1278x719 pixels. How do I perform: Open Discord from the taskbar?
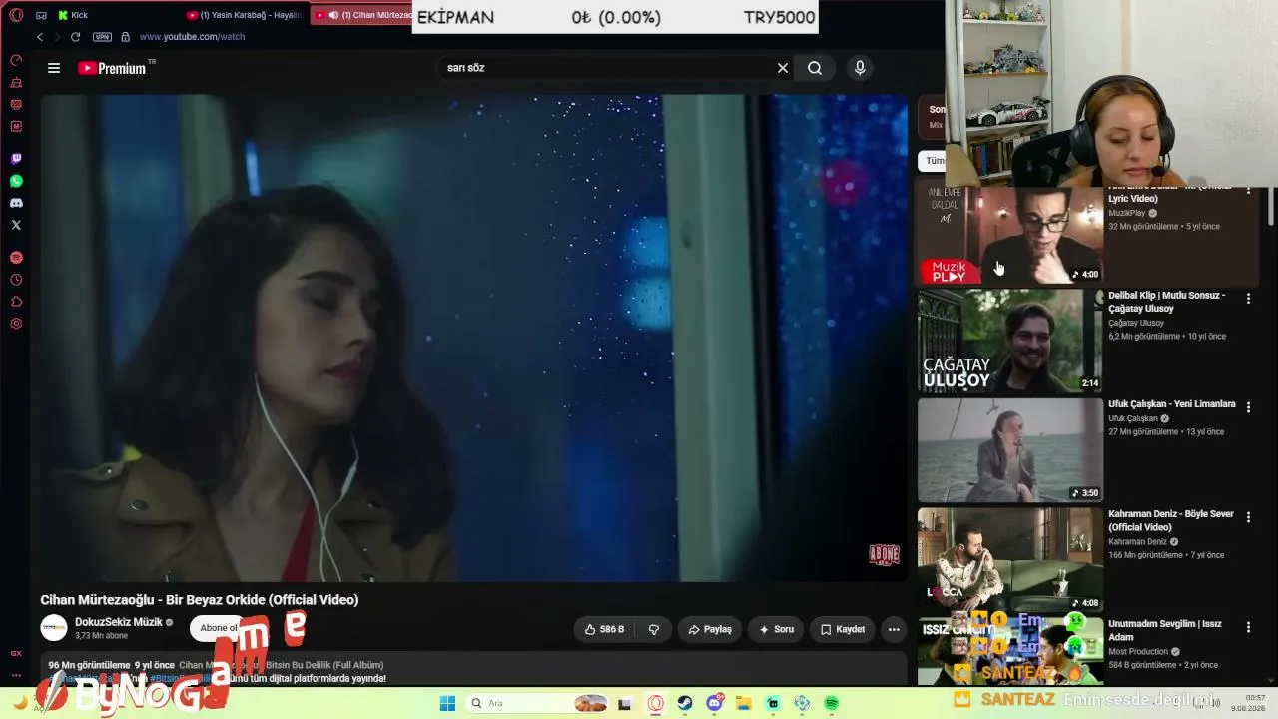tap(715, 703)
